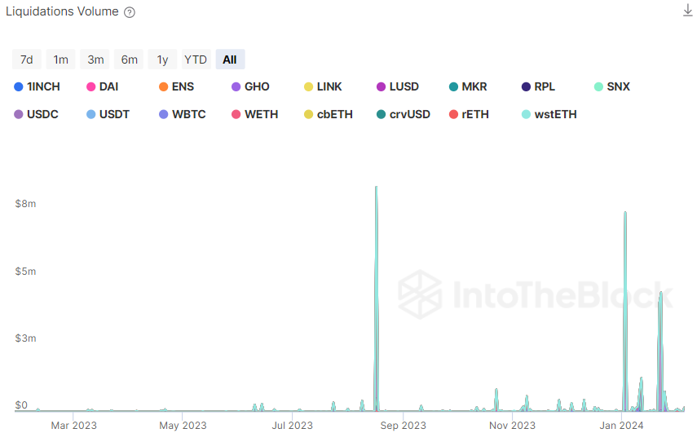Select the 7d time range

click(27, 60)
